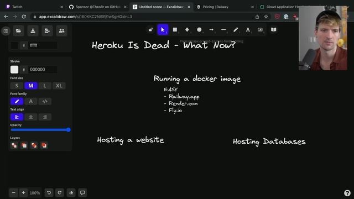Open the stroke color swatch

pyautogui.click(x=14, y=70)
